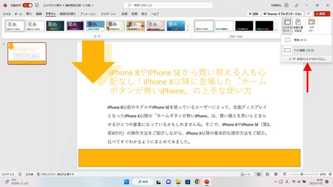Open Format Background pane icon
Screen dimensions: 333x187
click(298, 26)
